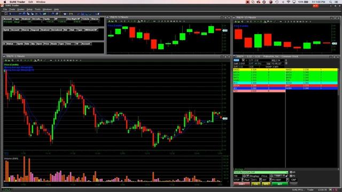Click the OverNight BP column header
The height and width of the screenshot is (192, 342).
(74, 19)
